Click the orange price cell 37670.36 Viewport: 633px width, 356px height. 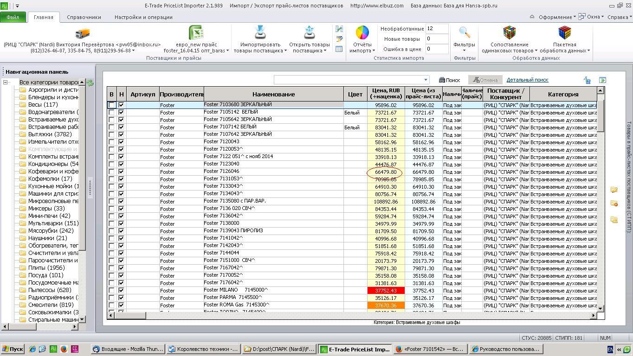tap(386, 305)
